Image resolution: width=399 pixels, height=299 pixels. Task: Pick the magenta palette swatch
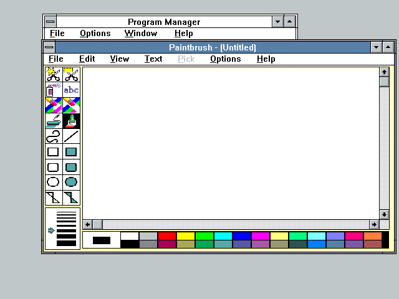tap(261, 236)
